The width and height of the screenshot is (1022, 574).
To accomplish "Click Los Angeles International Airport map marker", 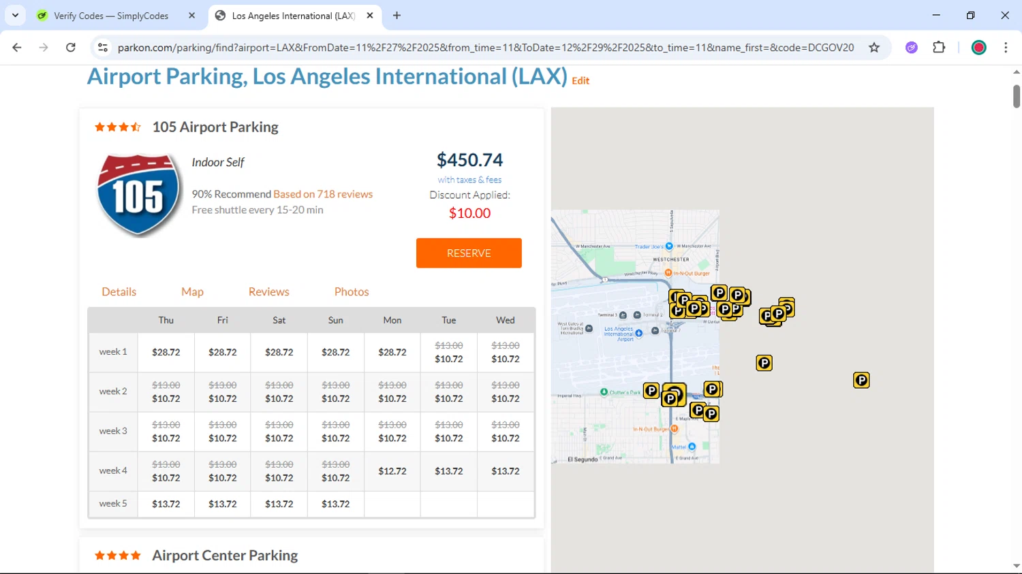I will (639, 334).
